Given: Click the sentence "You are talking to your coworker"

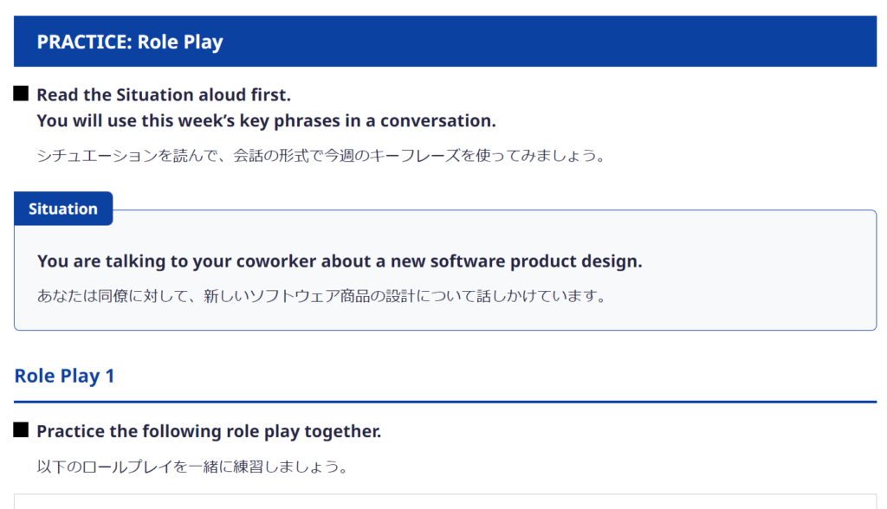Looking at the screenshot, I should tap(340, 261).
